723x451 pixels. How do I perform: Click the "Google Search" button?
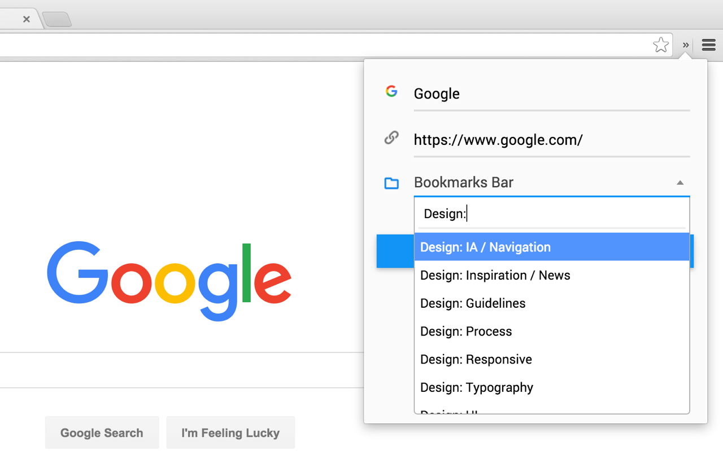[x=102, y=432]
